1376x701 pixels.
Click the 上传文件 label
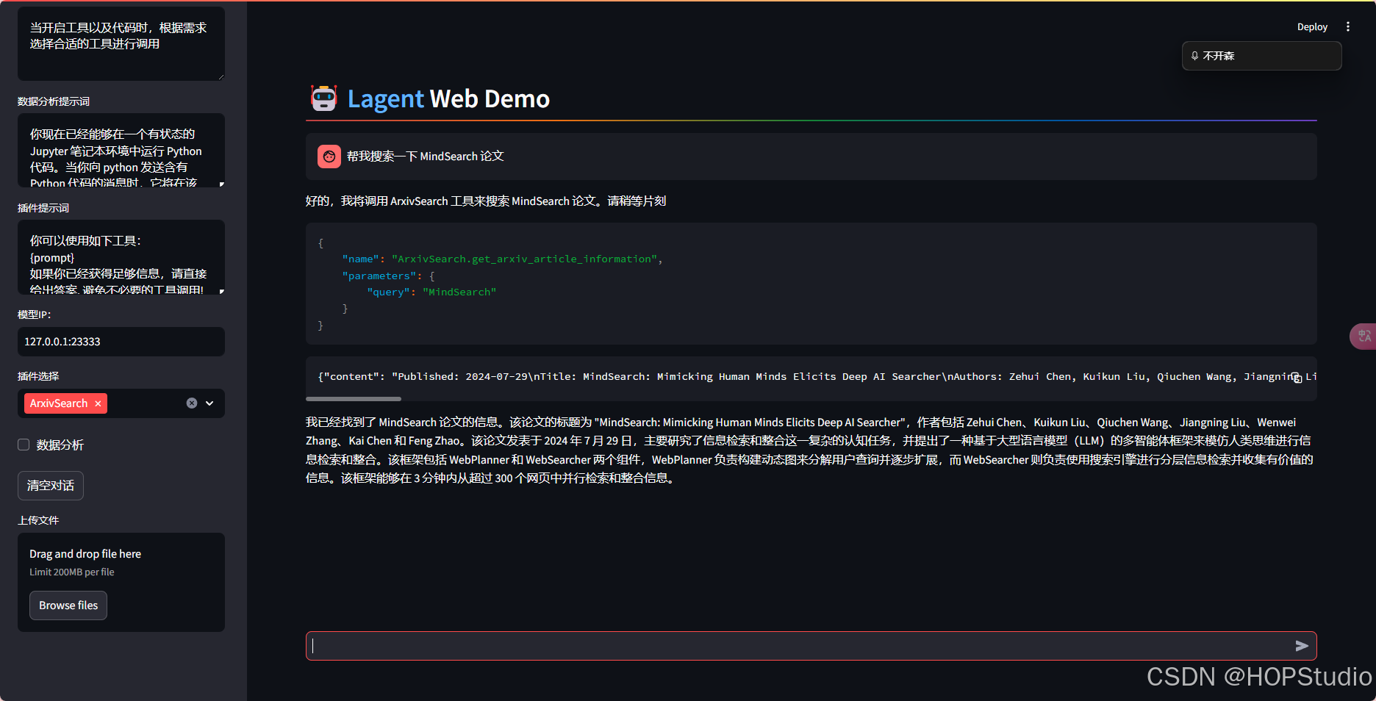[38, 520]
